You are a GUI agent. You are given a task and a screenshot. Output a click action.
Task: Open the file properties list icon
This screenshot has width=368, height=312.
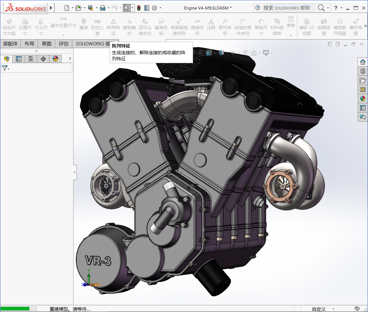tap(147, 8)
